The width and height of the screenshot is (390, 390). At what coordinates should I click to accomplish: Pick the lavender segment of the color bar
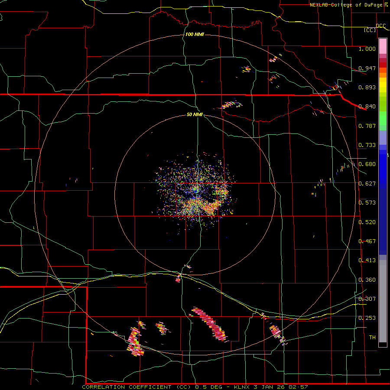(383, 138)
